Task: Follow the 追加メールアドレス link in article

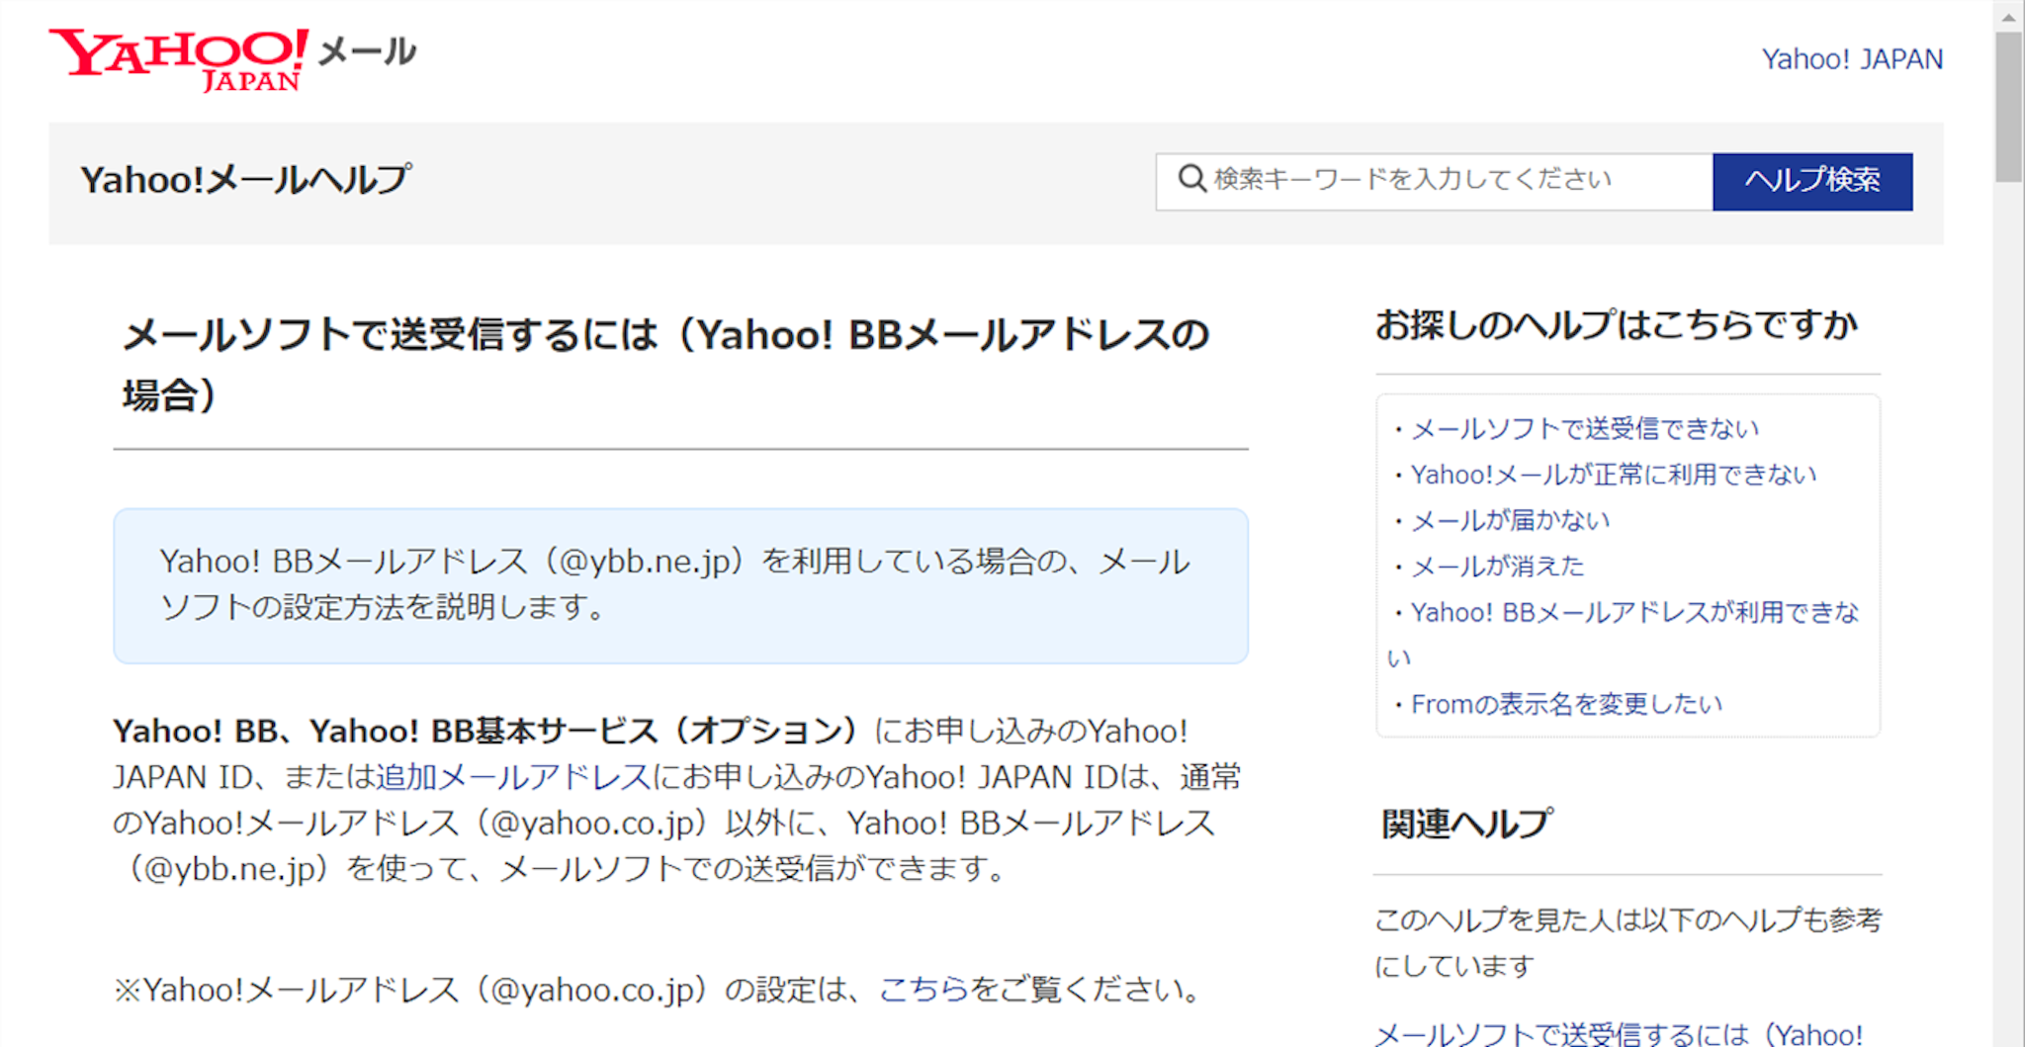Action: coord(513,777)
